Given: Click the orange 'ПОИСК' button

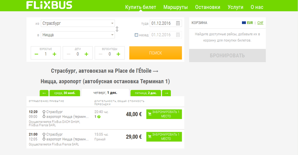Looking at the screenshot, I should click(x=156, y=53).
